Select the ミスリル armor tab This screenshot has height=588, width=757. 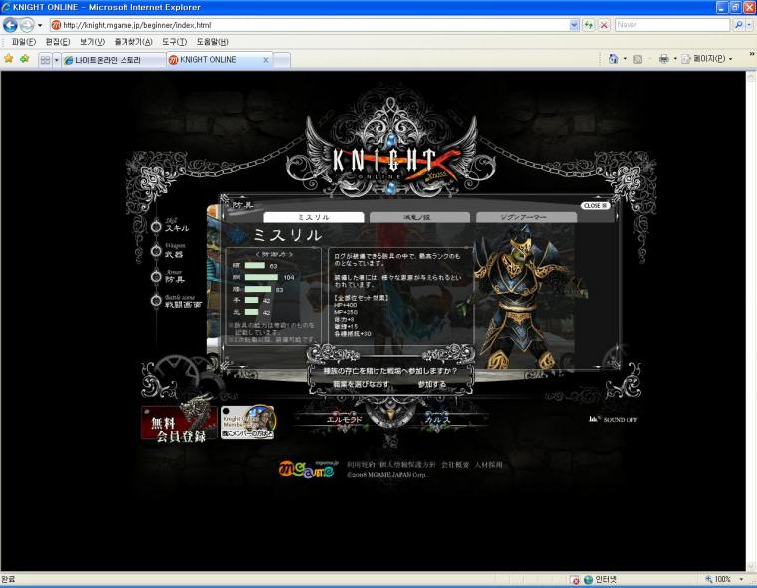click(x=314, y=217)
